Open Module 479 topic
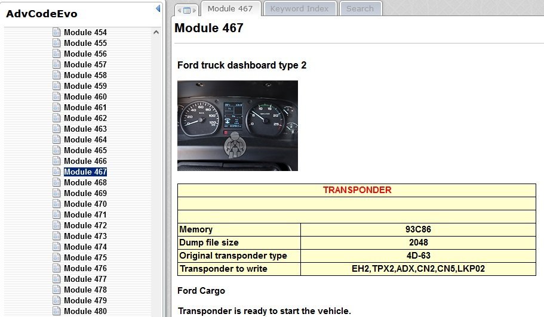Viewport: 544px width, 317px height. pos(85,300)
